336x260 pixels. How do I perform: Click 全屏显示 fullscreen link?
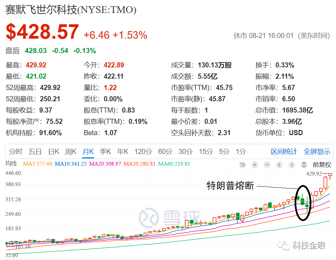coord(317,152)
